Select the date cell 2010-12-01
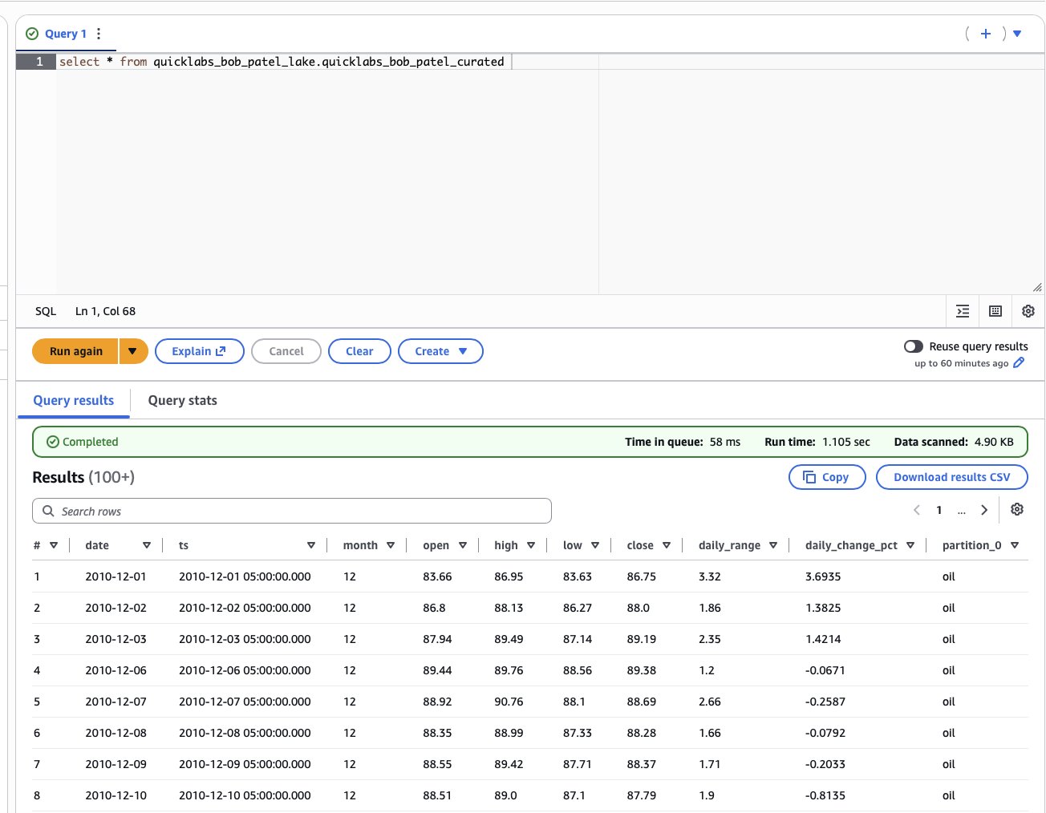This screenshot has height=813, width=1046. [116, 576]
